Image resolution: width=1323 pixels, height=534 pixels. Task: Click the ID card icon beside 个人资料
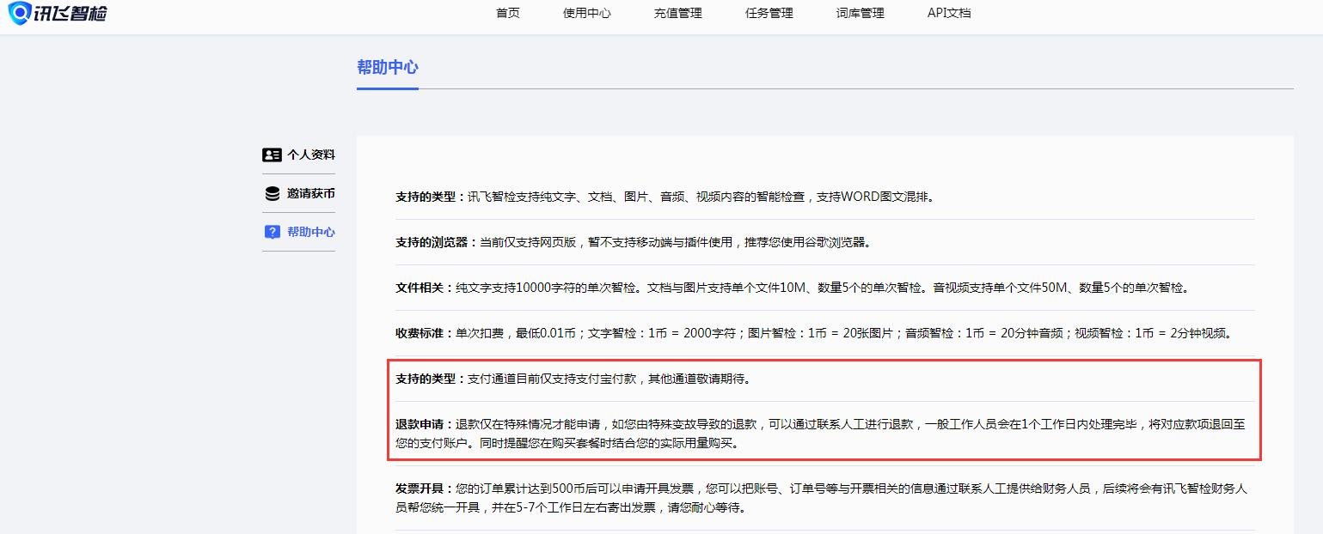click(x=272, y=155)
